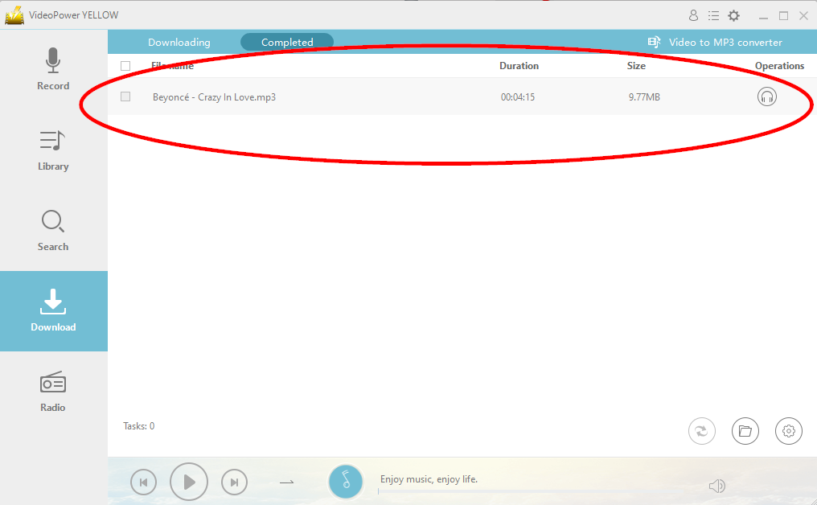
Task: Open the Record panel
Action: (53, 70)
